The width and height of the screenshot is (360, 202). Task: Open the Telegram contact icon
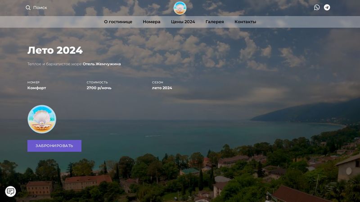coord(327,8)
